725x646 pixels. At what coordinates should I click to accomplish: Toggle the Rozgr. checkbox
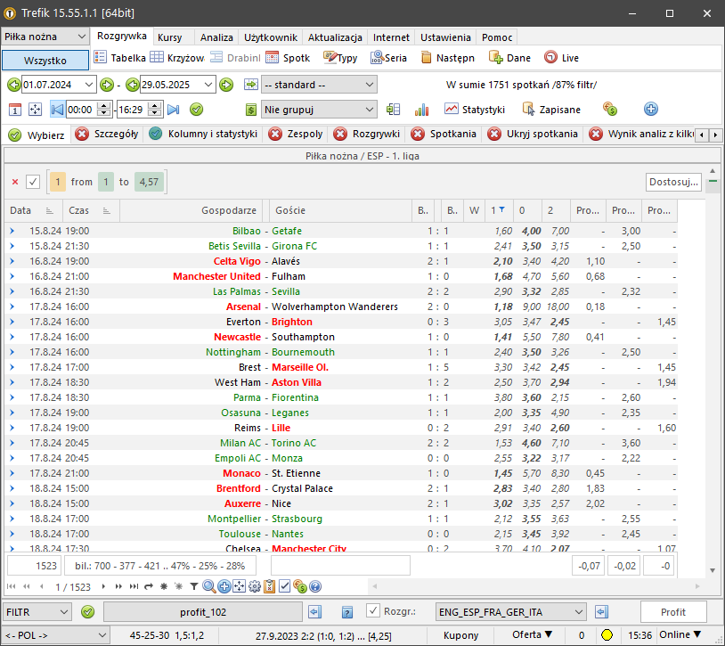(x=374, y=611)
